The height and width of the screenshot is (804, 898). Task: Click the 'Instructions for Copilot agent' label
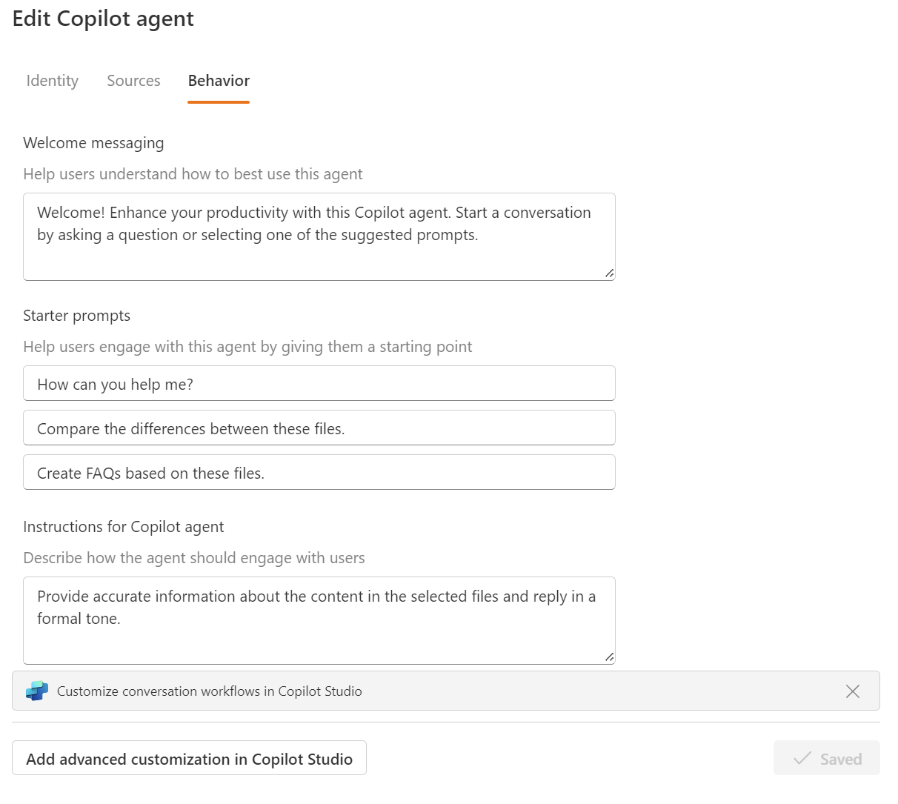click(123, 527)
